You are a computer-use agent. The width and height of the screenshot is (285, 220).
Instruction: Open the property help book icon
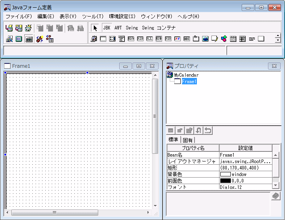click(276, 196)
